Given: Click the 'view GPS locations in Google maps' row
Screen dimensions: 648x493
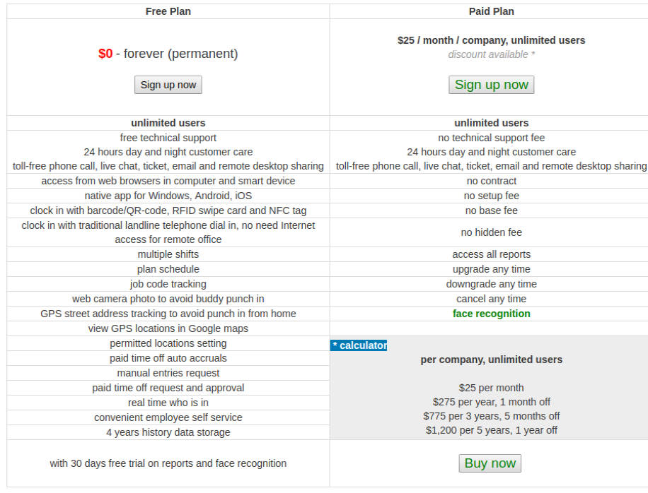Looking at the screenshot, I should 168,328.
